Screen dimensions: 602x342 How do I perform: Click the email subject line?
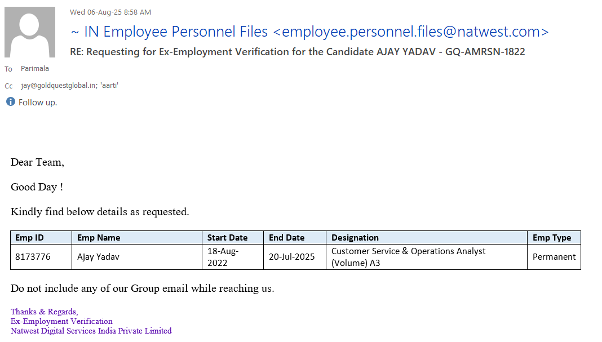click(x=297, y=52)
